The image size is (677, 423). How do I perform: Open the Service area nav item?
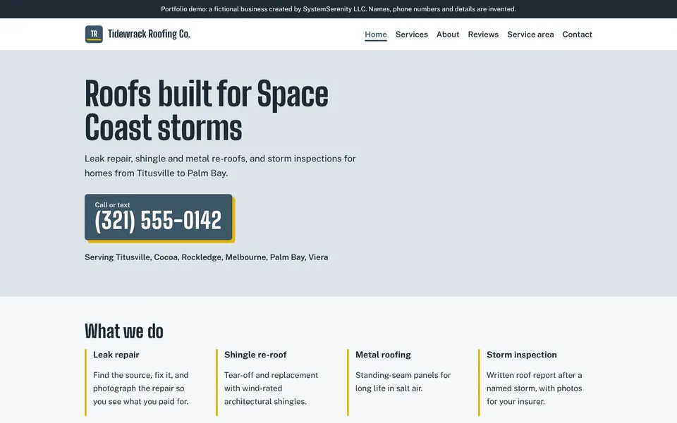click(x=530, y=35)
